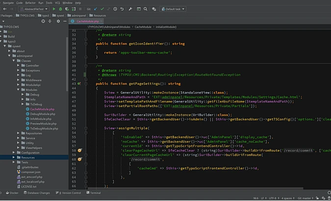Viewport: 331px width, 201px height.
Task: Open the AbstractFileTest run configuration dropdown
Action: (36, 9)
